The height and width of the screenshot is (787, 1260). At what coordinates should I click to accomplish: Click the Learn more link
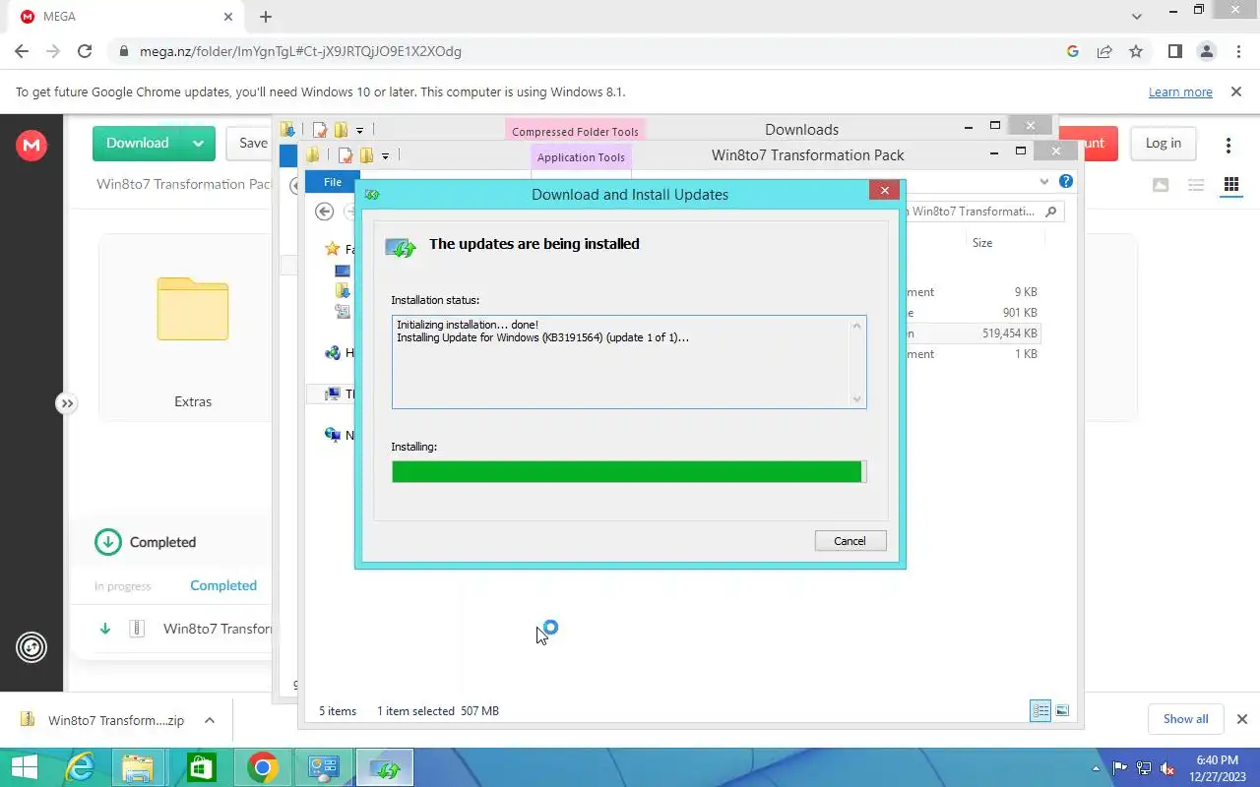click(x=1180, y=91)
